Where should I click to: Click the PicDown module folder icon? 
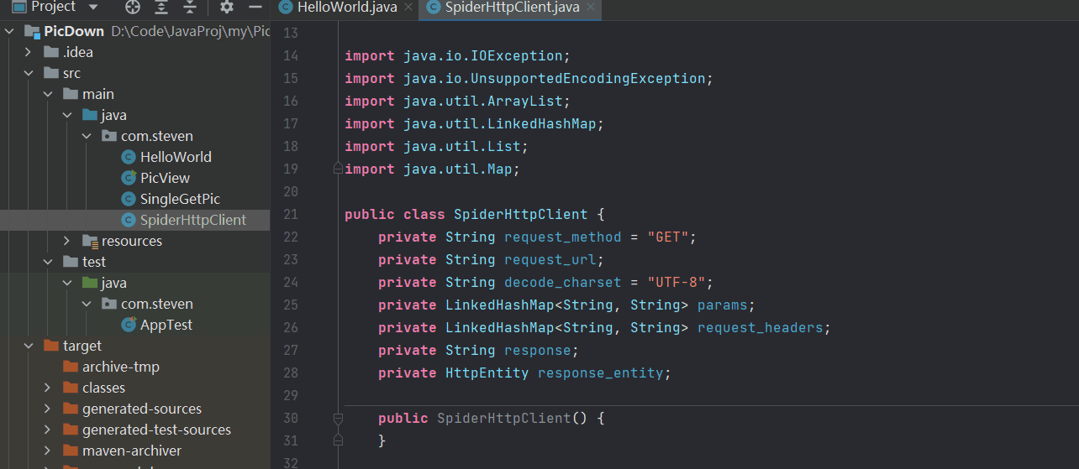tap(32, 31)
